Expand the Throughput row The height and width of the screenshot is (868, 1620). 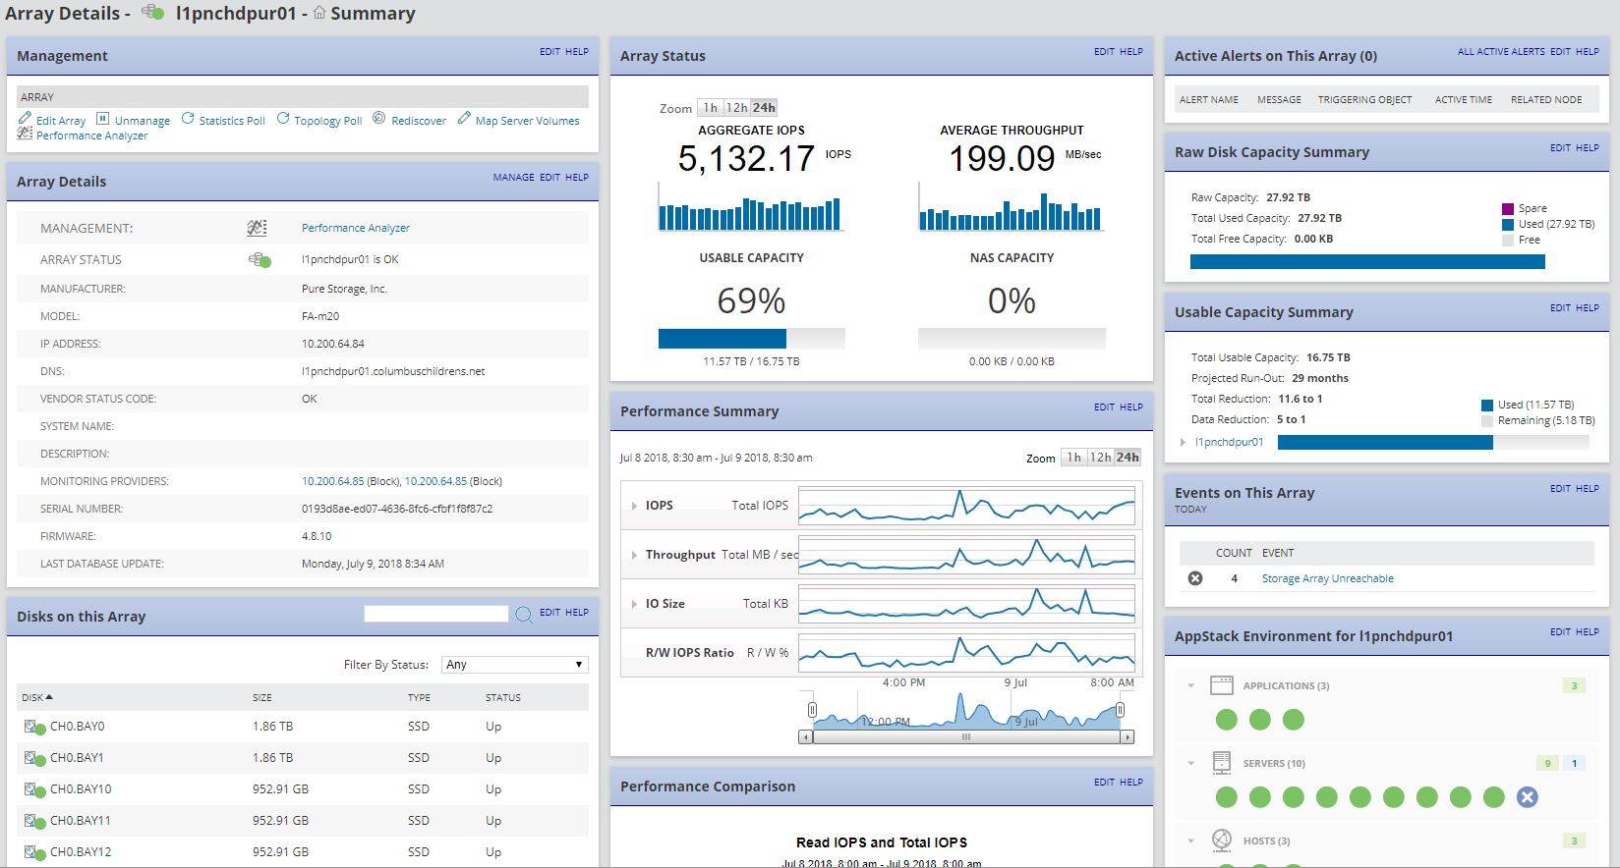coord(634,555)
